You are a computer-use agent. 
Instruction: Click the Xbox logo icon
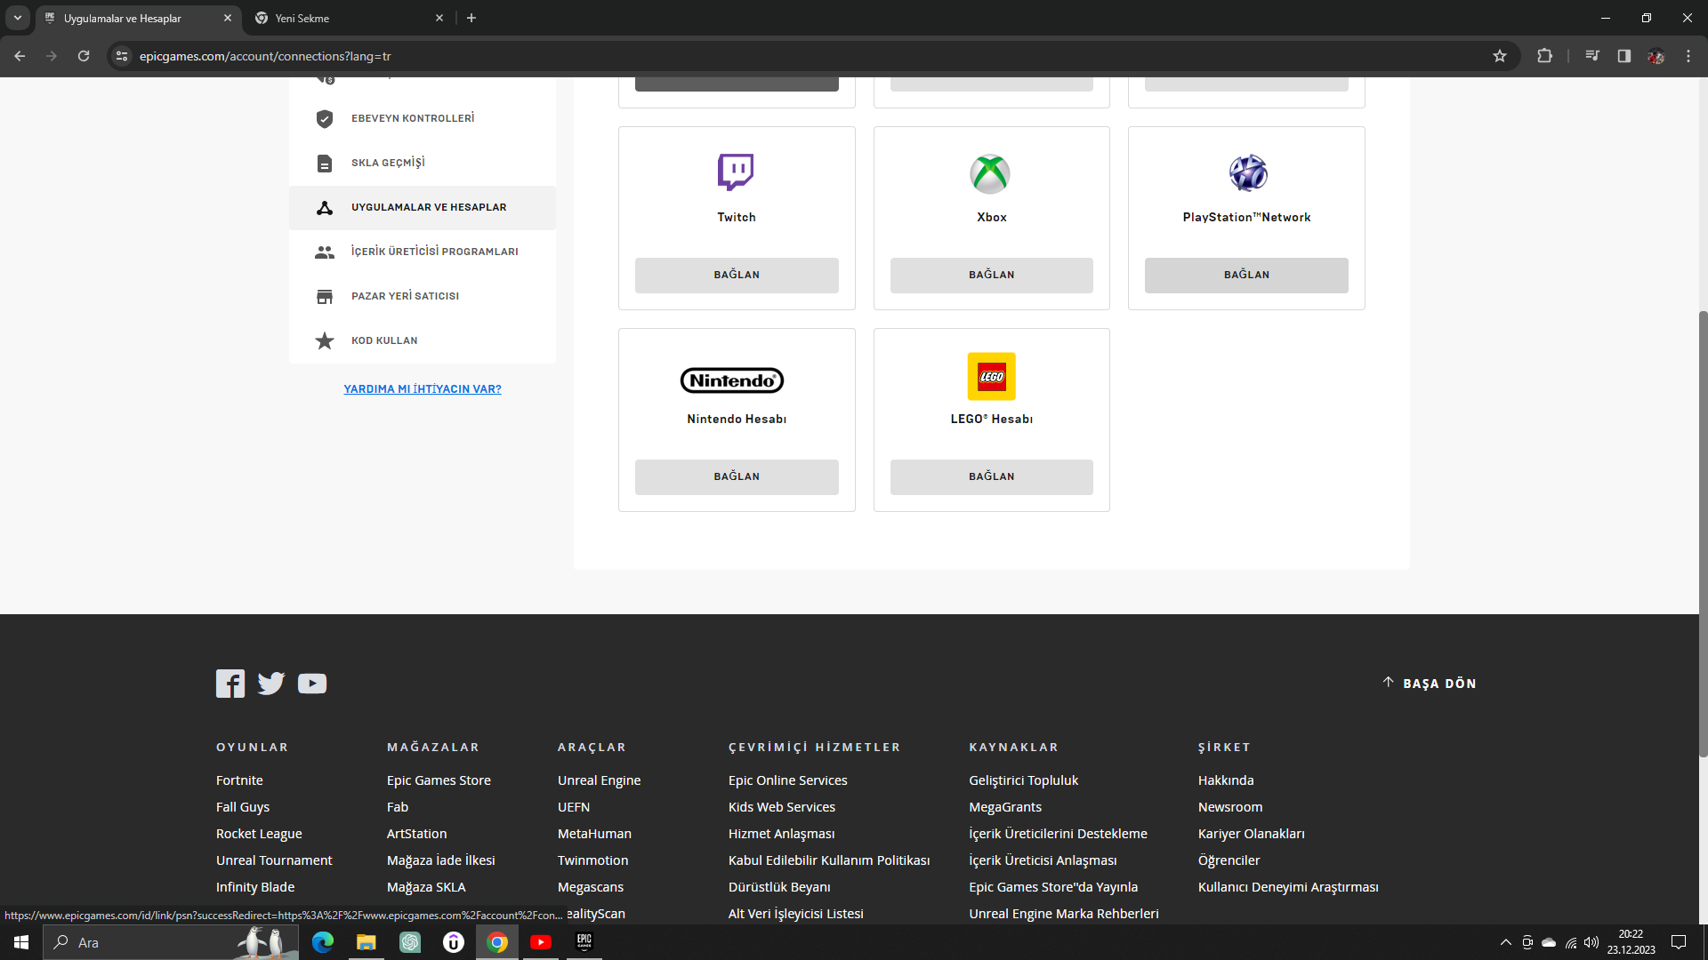[x=990, y=173]
